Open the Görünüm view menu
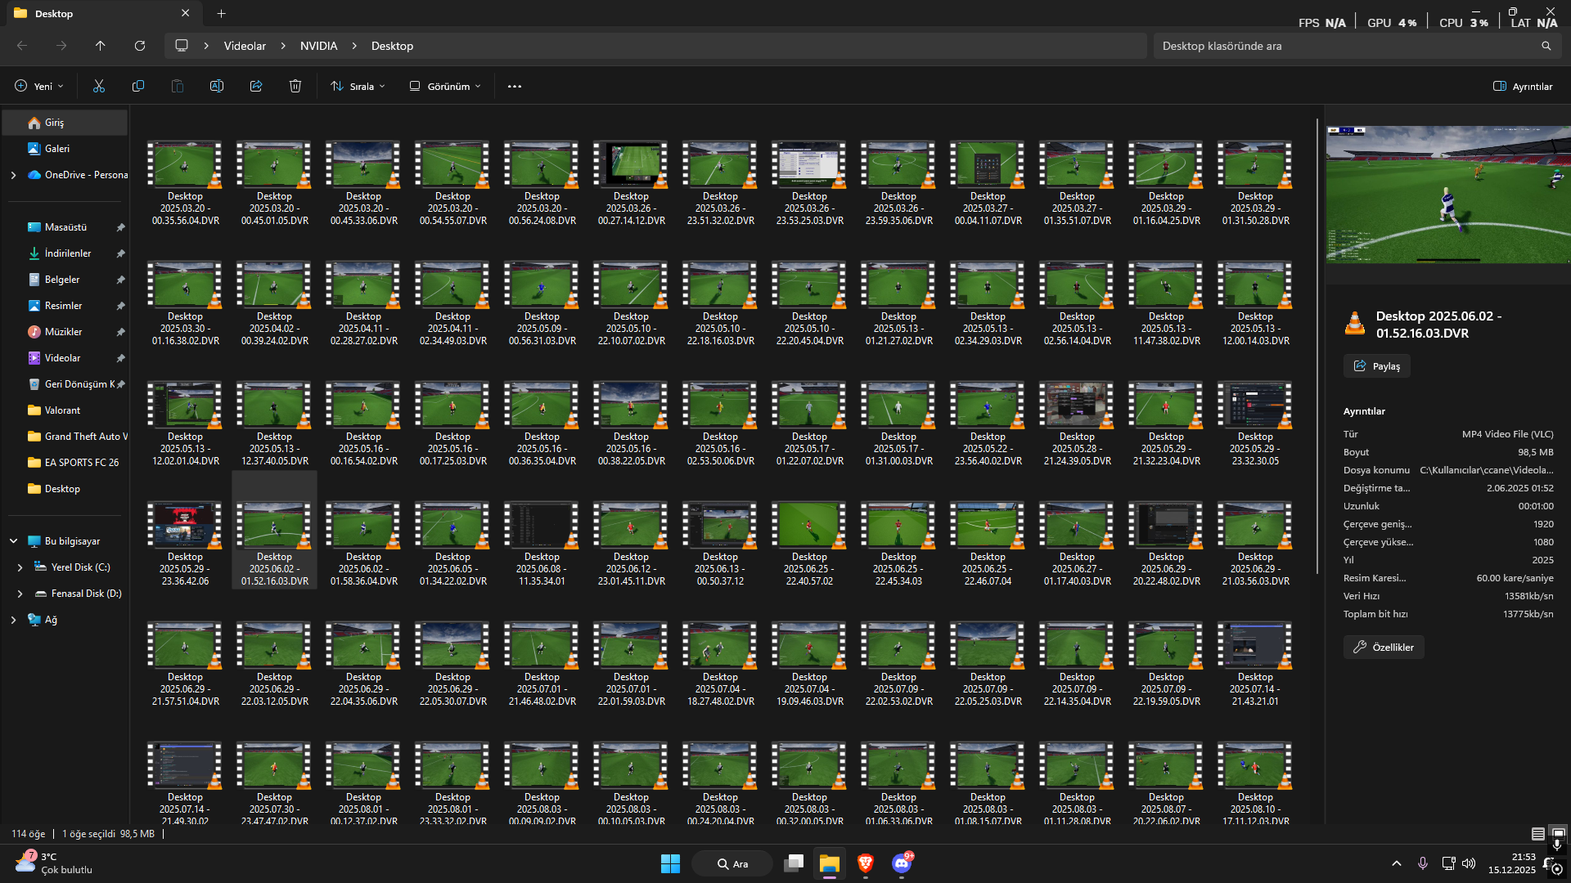The width and height of the screenshot is (1571, 883). [445, 86]
